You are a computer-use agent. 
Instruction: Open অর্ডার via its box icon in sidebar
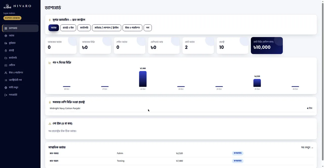[x=6, y=36]
